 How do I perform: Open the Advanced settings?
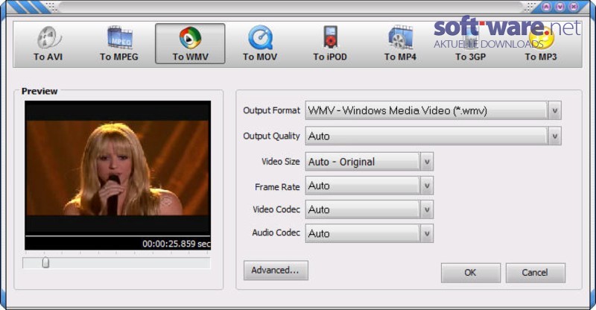[276, 271]
